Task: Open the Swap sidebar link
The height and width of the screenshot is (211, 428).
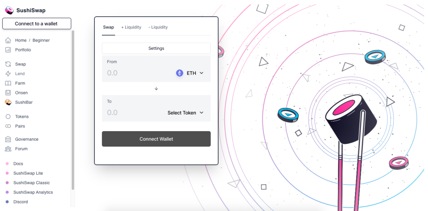Action: pos(21,64)
